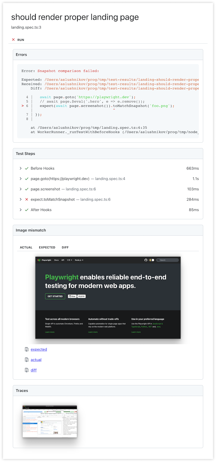
Task: Click the Received file path line
Action: (x=110, y=84)
